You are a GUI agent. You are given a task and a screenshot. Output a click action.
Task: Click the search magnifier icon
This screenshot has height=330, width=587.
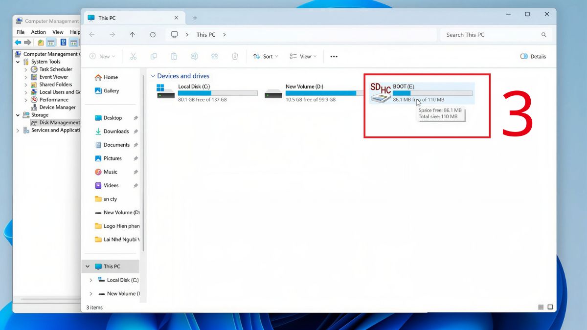(543, 35)
